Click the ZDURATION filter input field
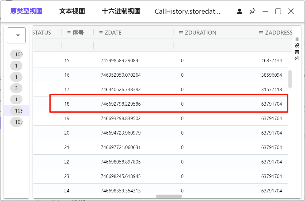 (x=213, y=45)
